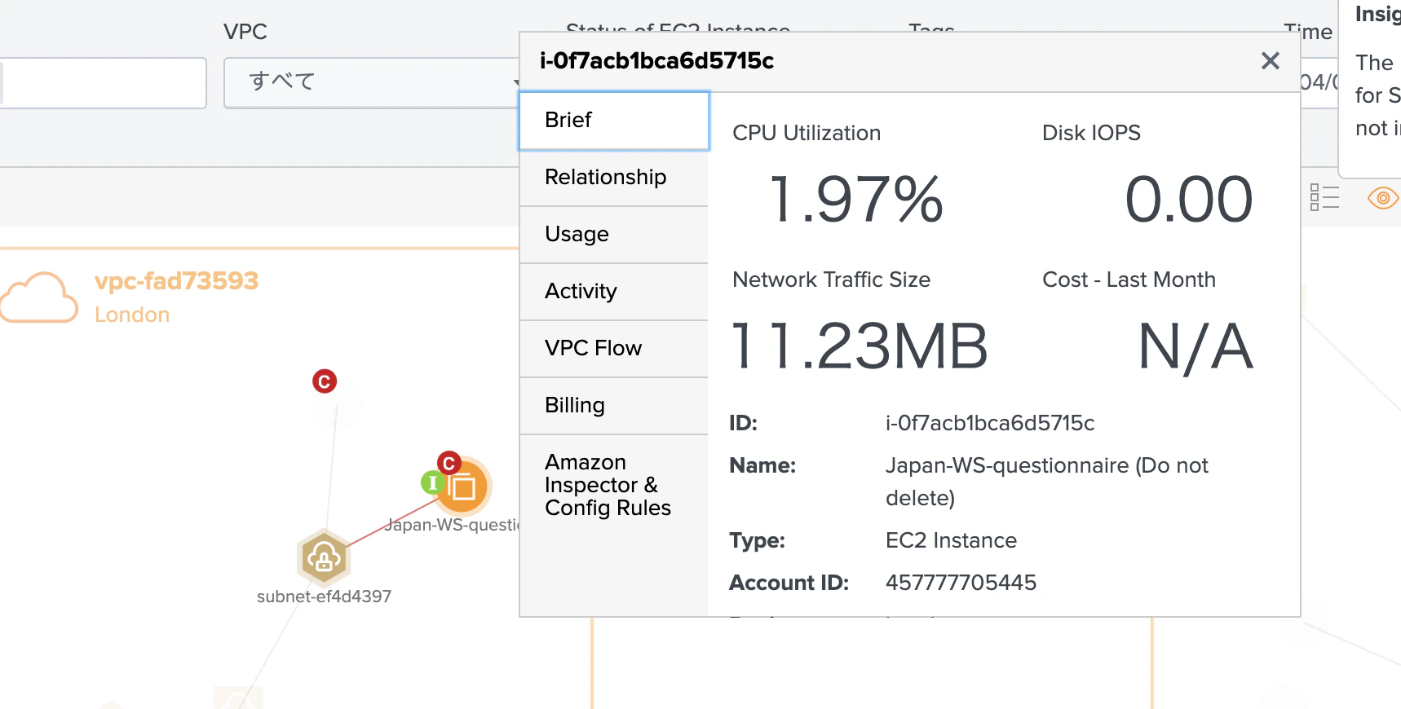Click the empty filter input field
Screen dimensions: 1401x709
[103, 82]
